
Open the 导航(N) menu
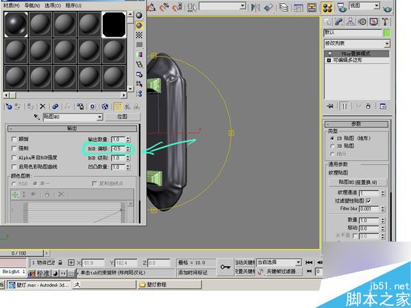click(32, 5)
